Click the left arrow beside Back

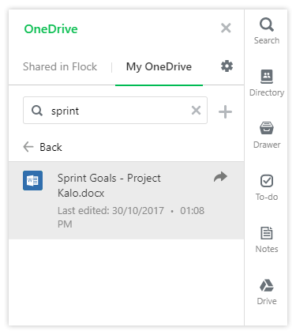pyautogui.click(x=28, y=147)
